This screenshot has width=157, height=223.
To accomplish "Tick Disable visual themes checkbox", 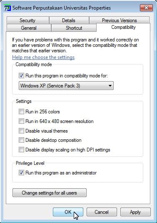I will coord(21,131).
